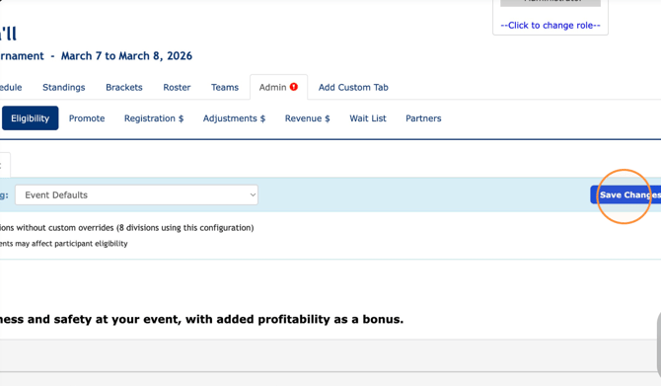Go to the Teams tab

pos(225,87)
